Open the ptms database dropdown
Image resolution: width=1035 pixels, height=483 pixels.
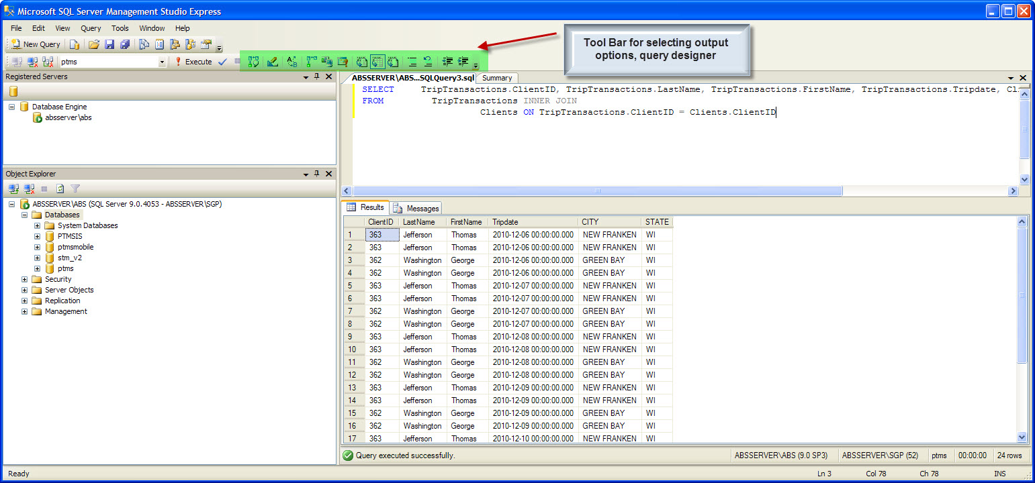coord(162,62)
